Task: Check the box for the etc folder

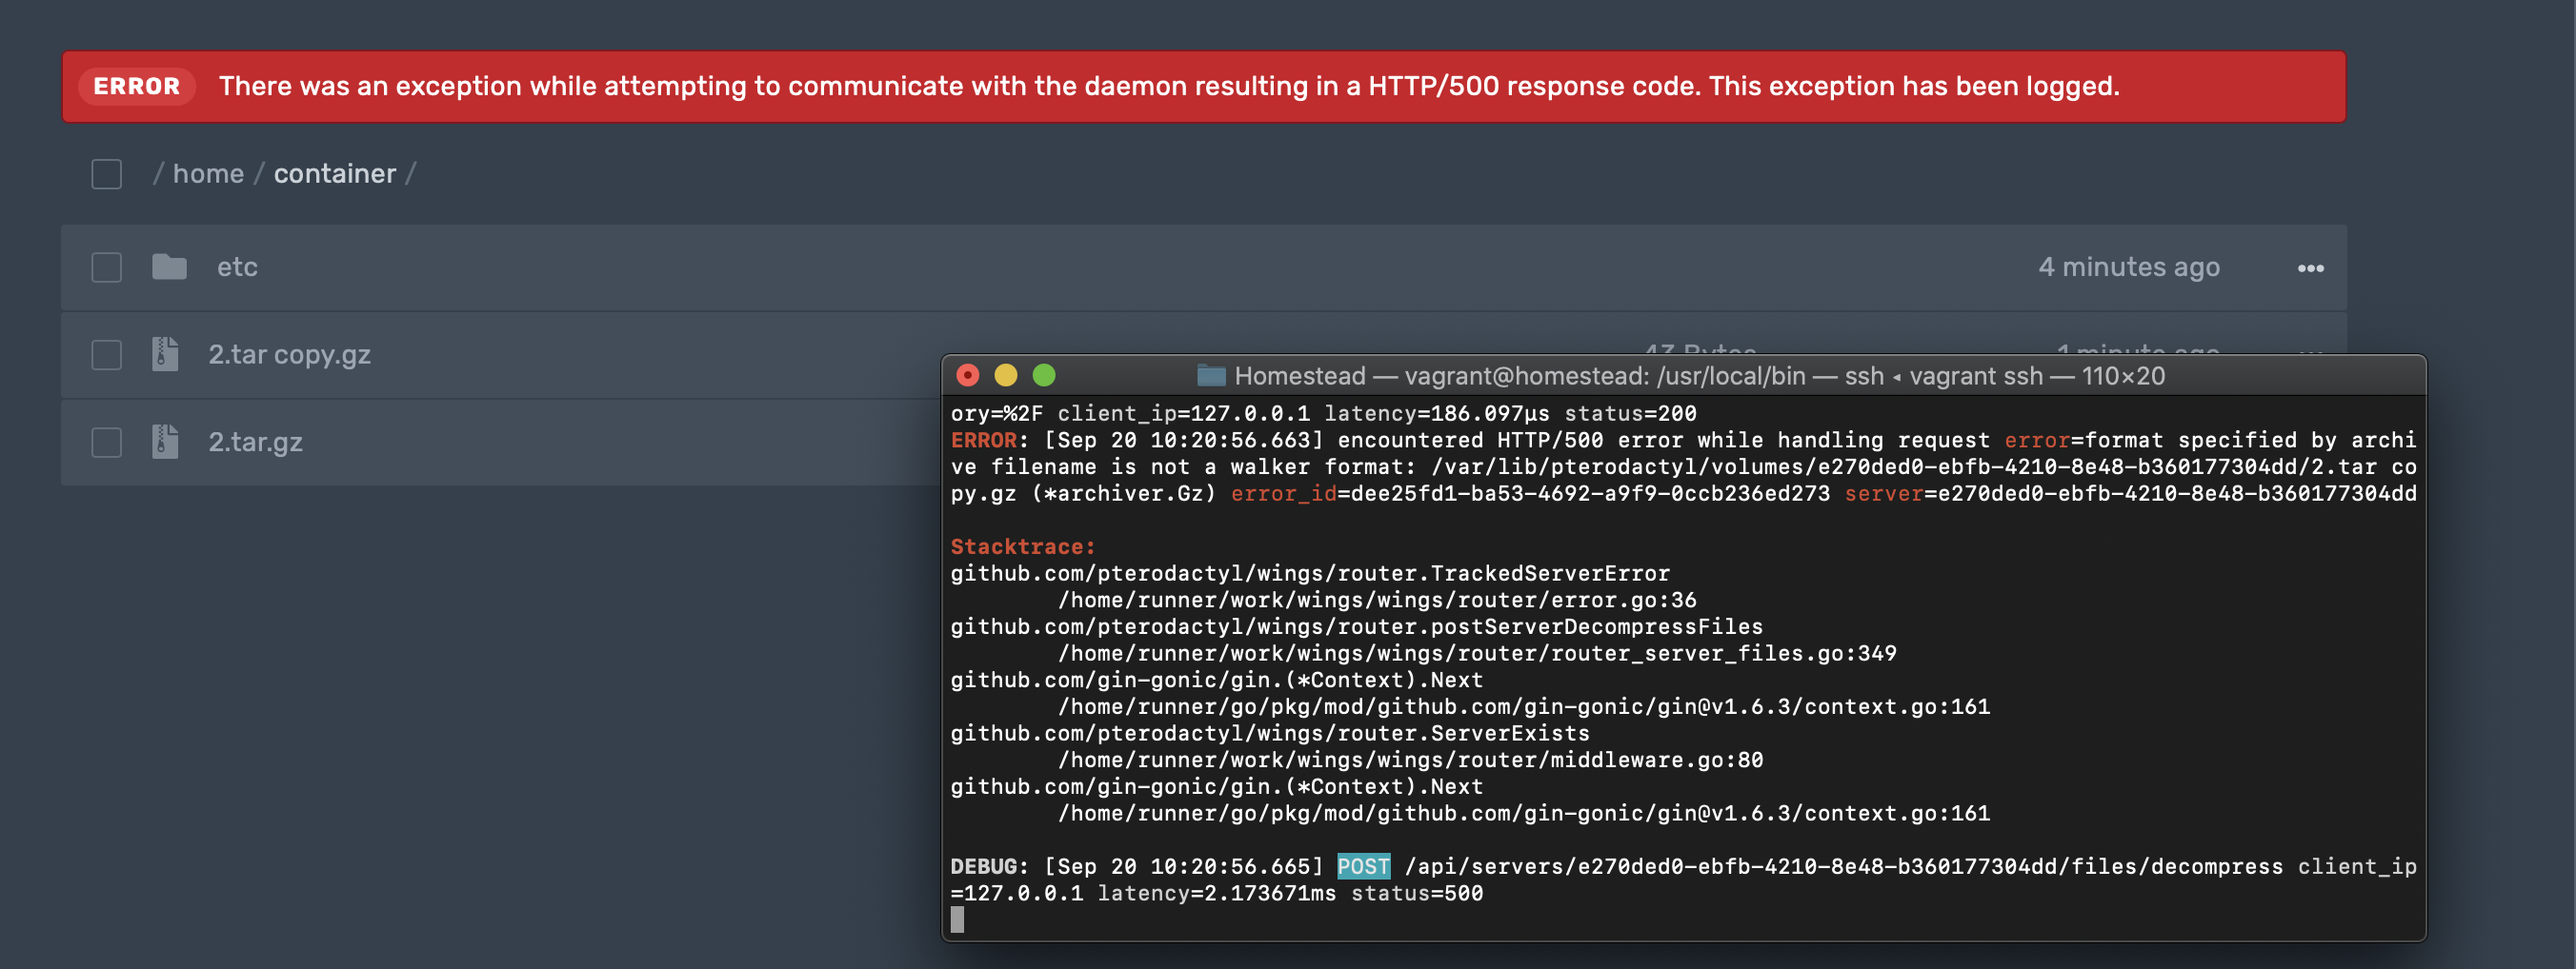Action: [106, 267]
